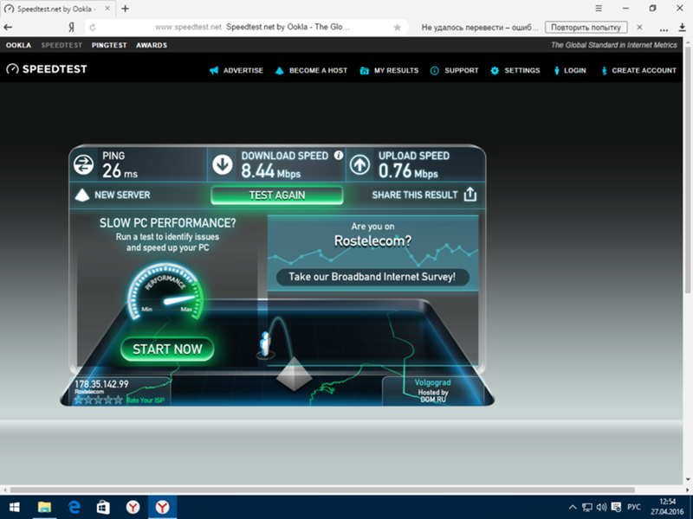Show hidden system tray icons
Viewport: 693px width, 519px height.
click(x=573, y=507)
